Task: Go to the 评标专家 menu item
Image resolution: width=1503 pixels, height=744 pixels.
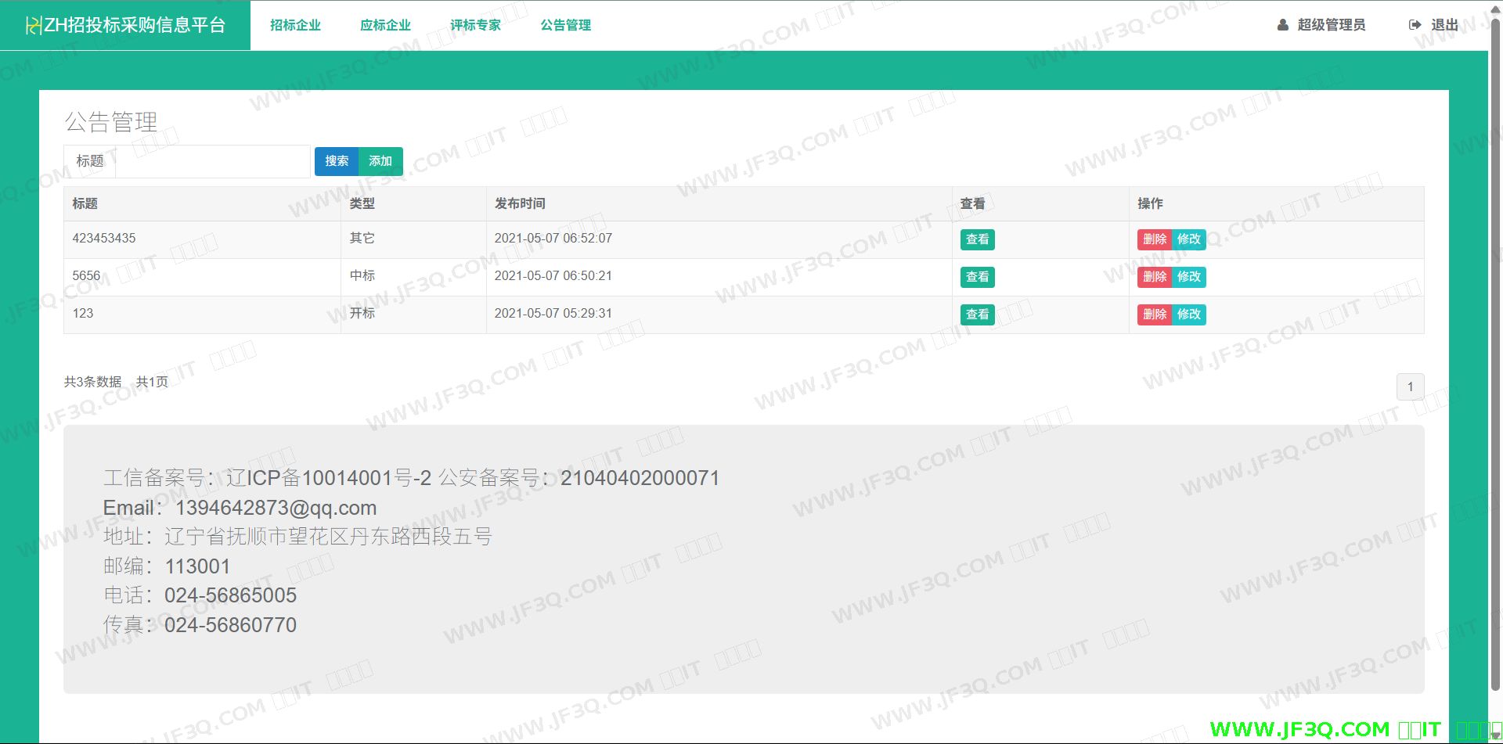Action: coord(475,25)
